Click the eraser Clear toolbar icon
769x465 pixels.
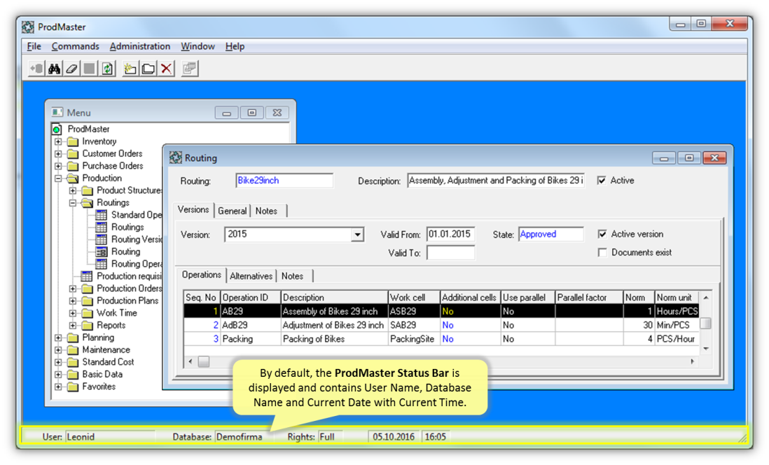point(71,69)
